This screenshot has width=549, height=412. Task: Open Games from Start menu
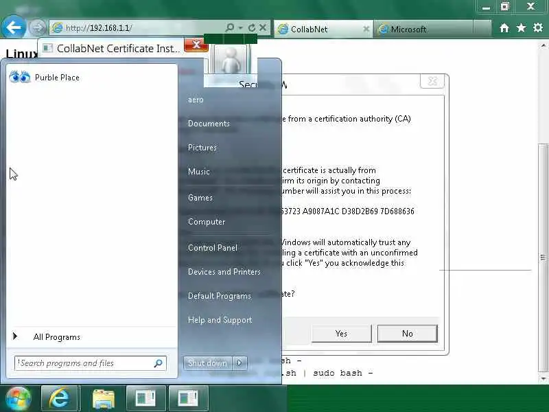[200, 198]
